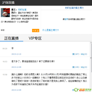Like the 06:20 post 赞(167)
This screenshot has width=92, height=92.
click(x=75, y=54)
